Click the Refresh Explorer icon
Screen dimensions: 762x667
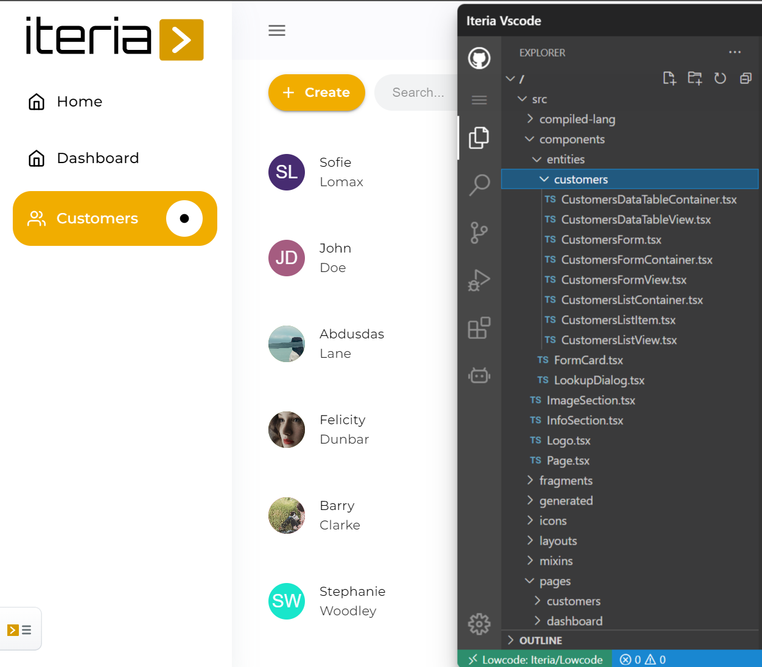coord(720,79)
